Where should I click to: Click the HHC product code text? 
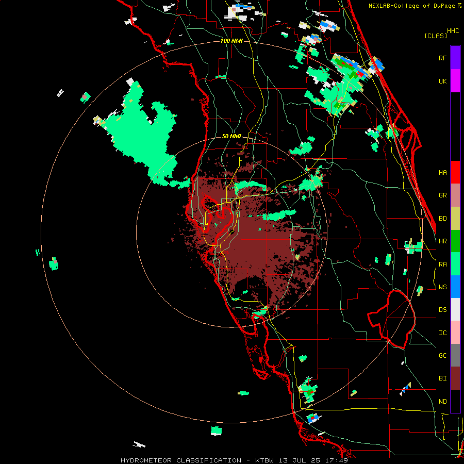click(453, 31)
